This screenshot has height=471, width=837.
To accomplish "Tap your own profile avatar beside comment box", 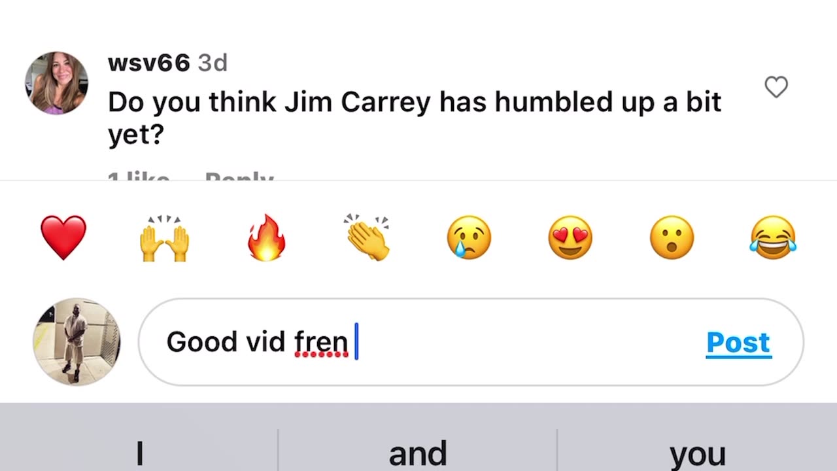I will coord(77,341).
